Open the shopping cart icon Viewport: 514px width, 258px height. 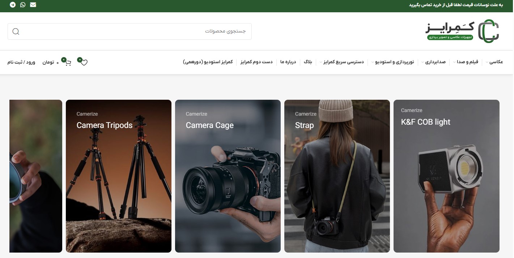68,62
